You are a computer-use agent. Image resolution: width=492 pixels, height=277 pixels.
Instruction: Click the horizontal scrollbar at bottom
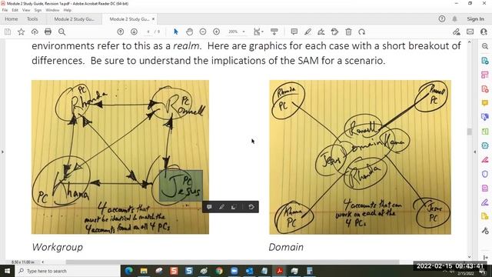coord(232,262)
